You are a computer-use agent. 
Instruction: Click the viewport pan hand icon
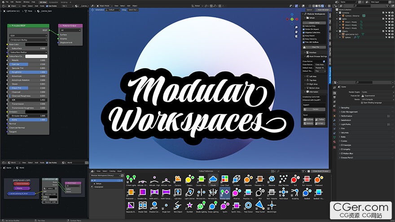click(296, 32)
